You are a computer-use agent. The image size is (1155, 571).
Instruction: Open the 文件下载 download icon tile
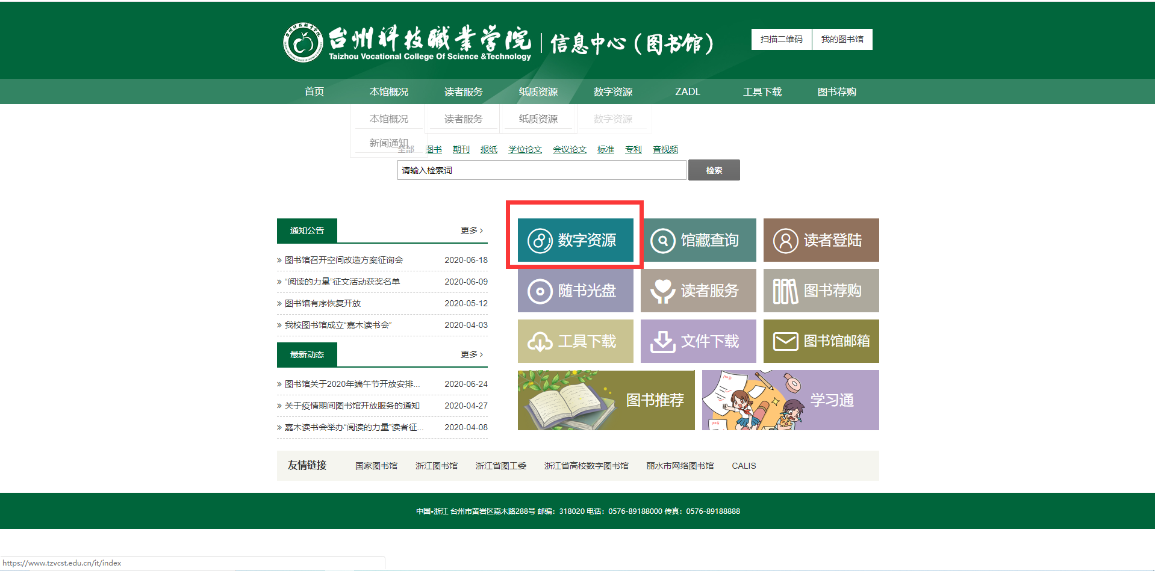(x=699, y=341)
